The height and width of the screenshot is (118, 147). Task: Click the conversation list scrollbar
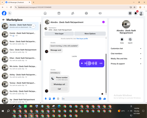pos(40,42)
